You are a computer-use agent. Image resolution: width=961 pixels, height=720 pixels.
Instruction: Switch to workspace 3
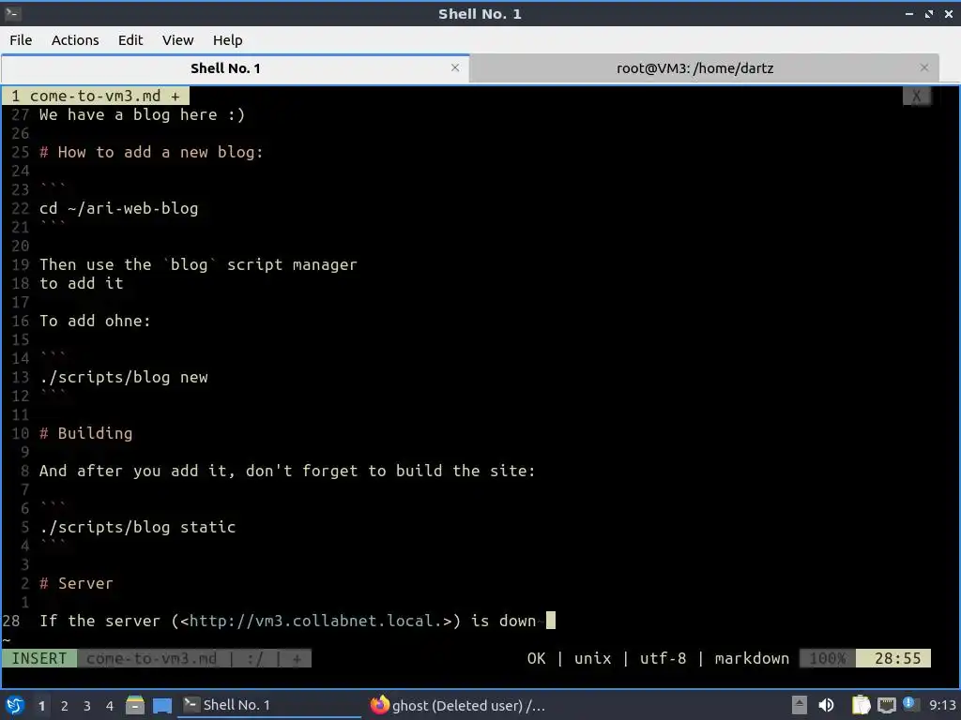tap(87, 706)
